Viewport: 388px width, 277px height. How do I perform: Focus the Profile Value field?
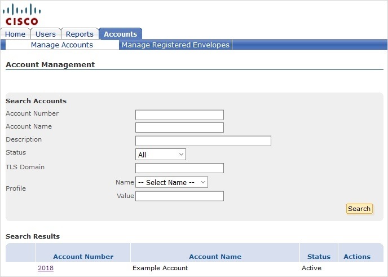179,196
